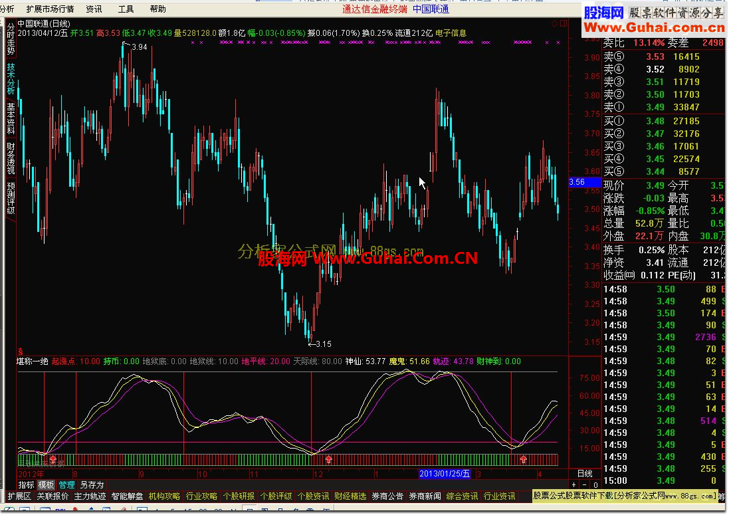Viewport: 729px width, 515px height.
Task: Open the 主力轨迹 bottom tab
Action: [x=90, y=496]
